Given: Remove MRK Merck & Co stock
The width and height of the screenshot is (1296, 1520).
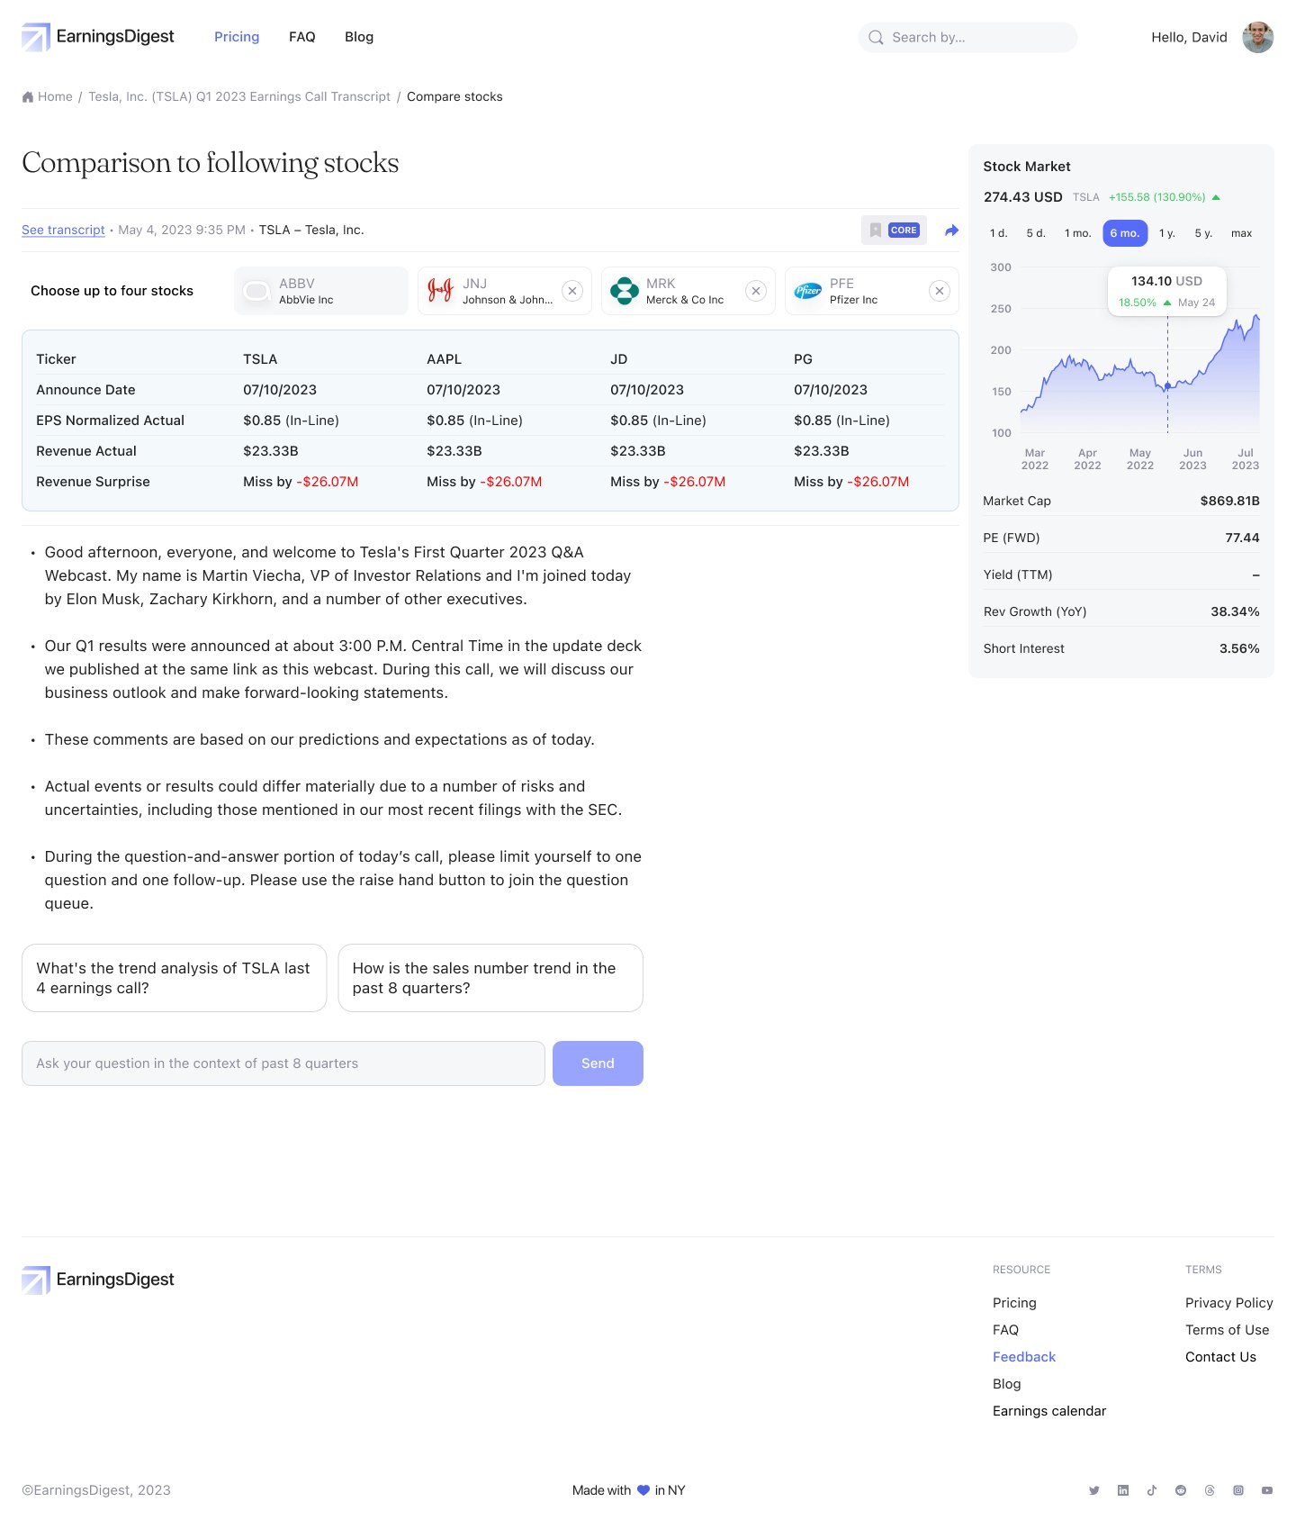Looking at the screenshot, I should point(756,291).
